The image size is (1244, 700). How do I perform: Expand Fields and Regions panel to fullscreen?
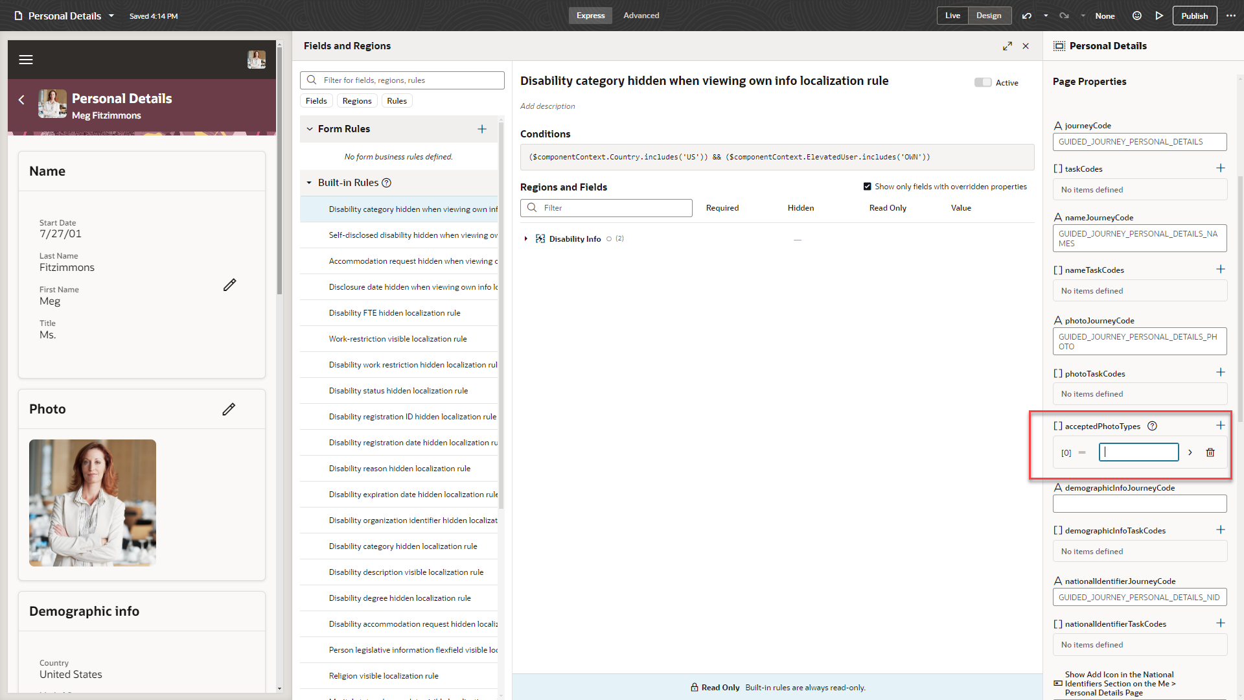click(1007, 46)
